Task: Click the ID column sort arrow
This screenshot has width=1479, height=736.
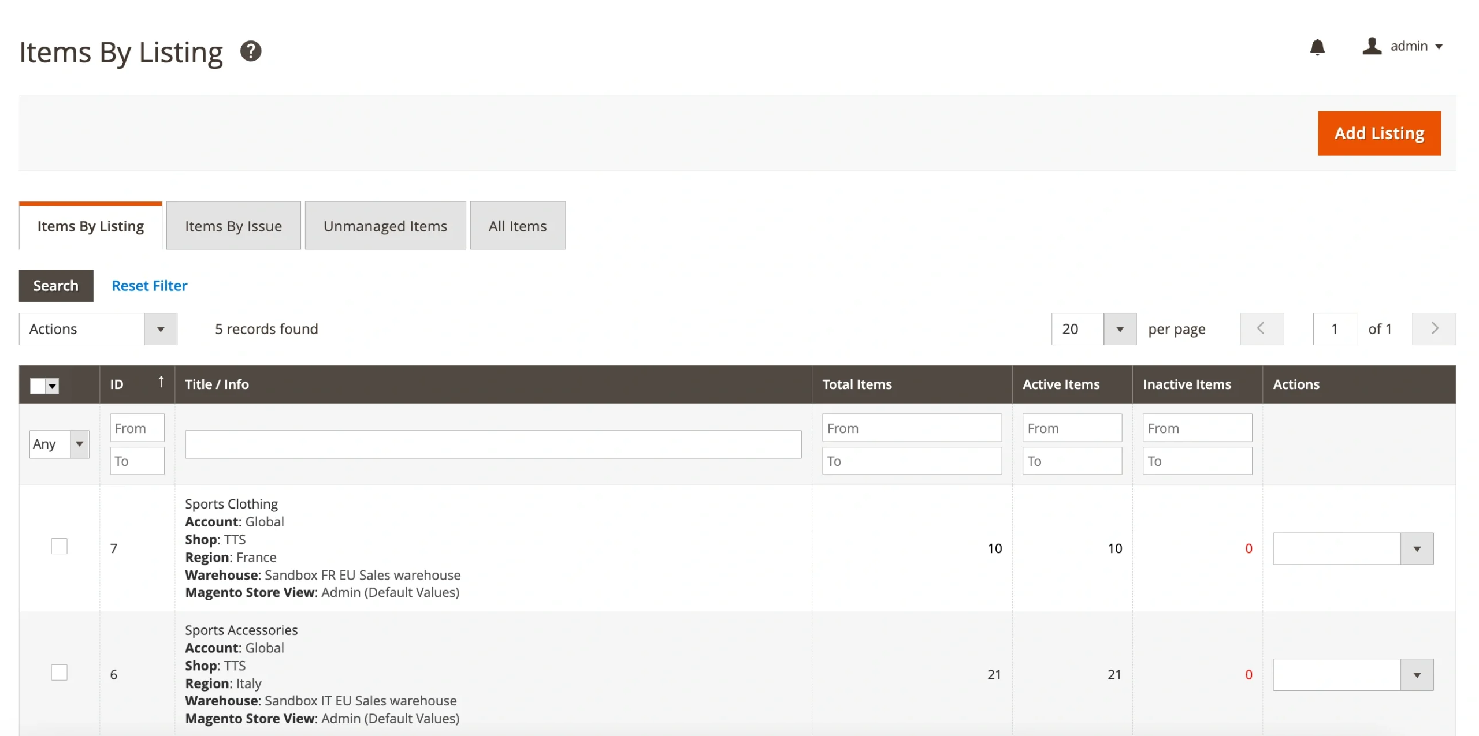Action: click(x=161, y=382)
